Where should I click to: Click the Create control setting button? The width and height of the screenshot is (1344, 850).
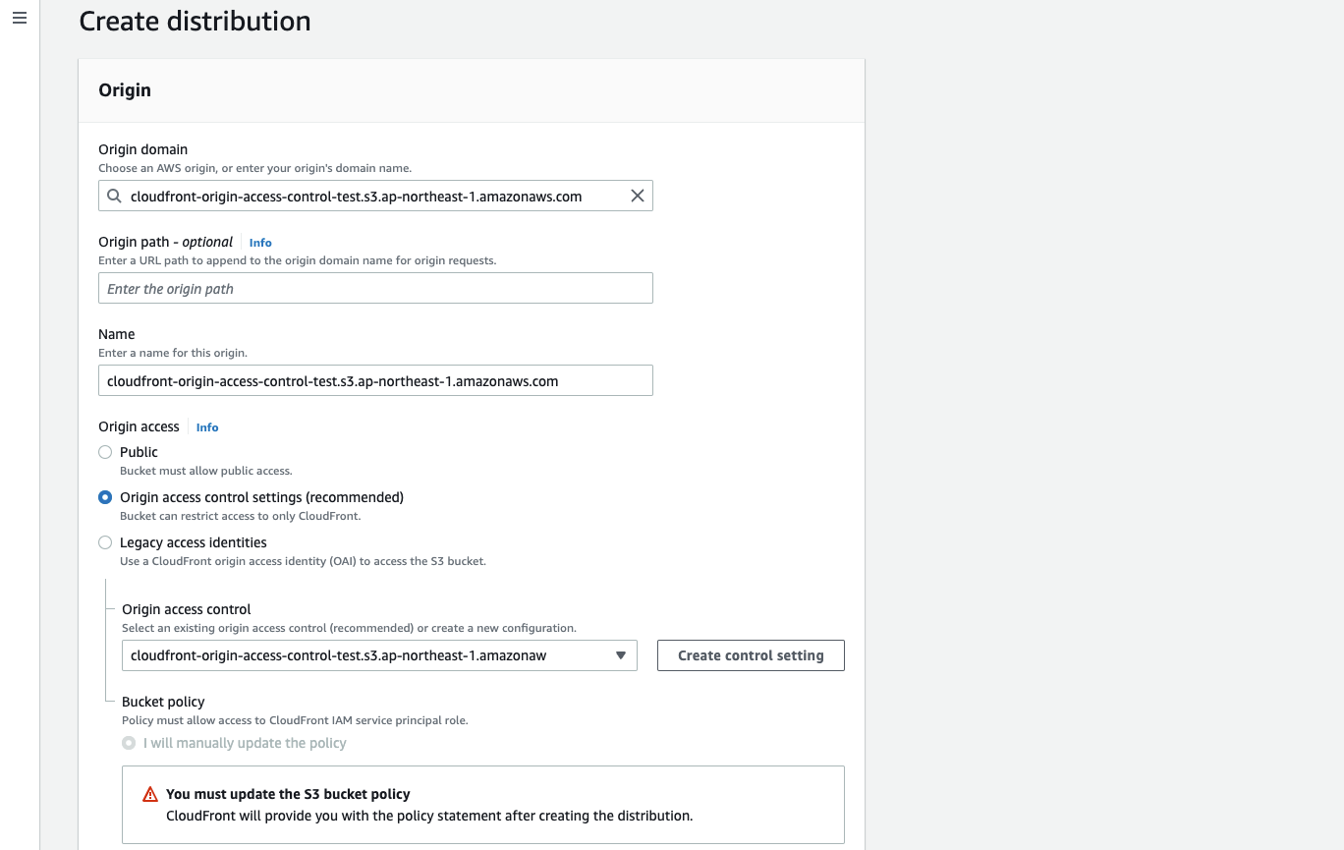click(x=750, y=655)
